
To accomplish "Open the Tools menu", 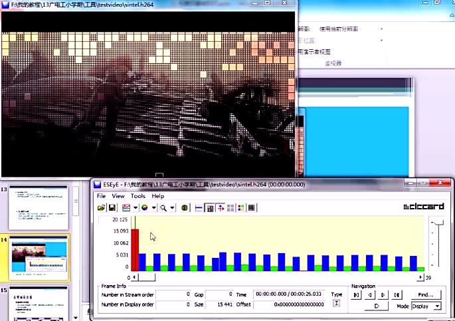I will tap(138, 196).
